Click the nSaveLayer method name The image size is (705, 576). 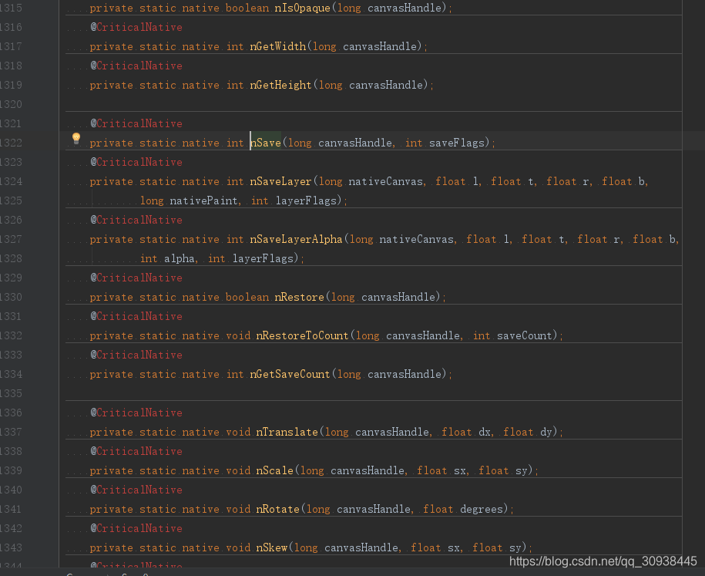point(281,181)
